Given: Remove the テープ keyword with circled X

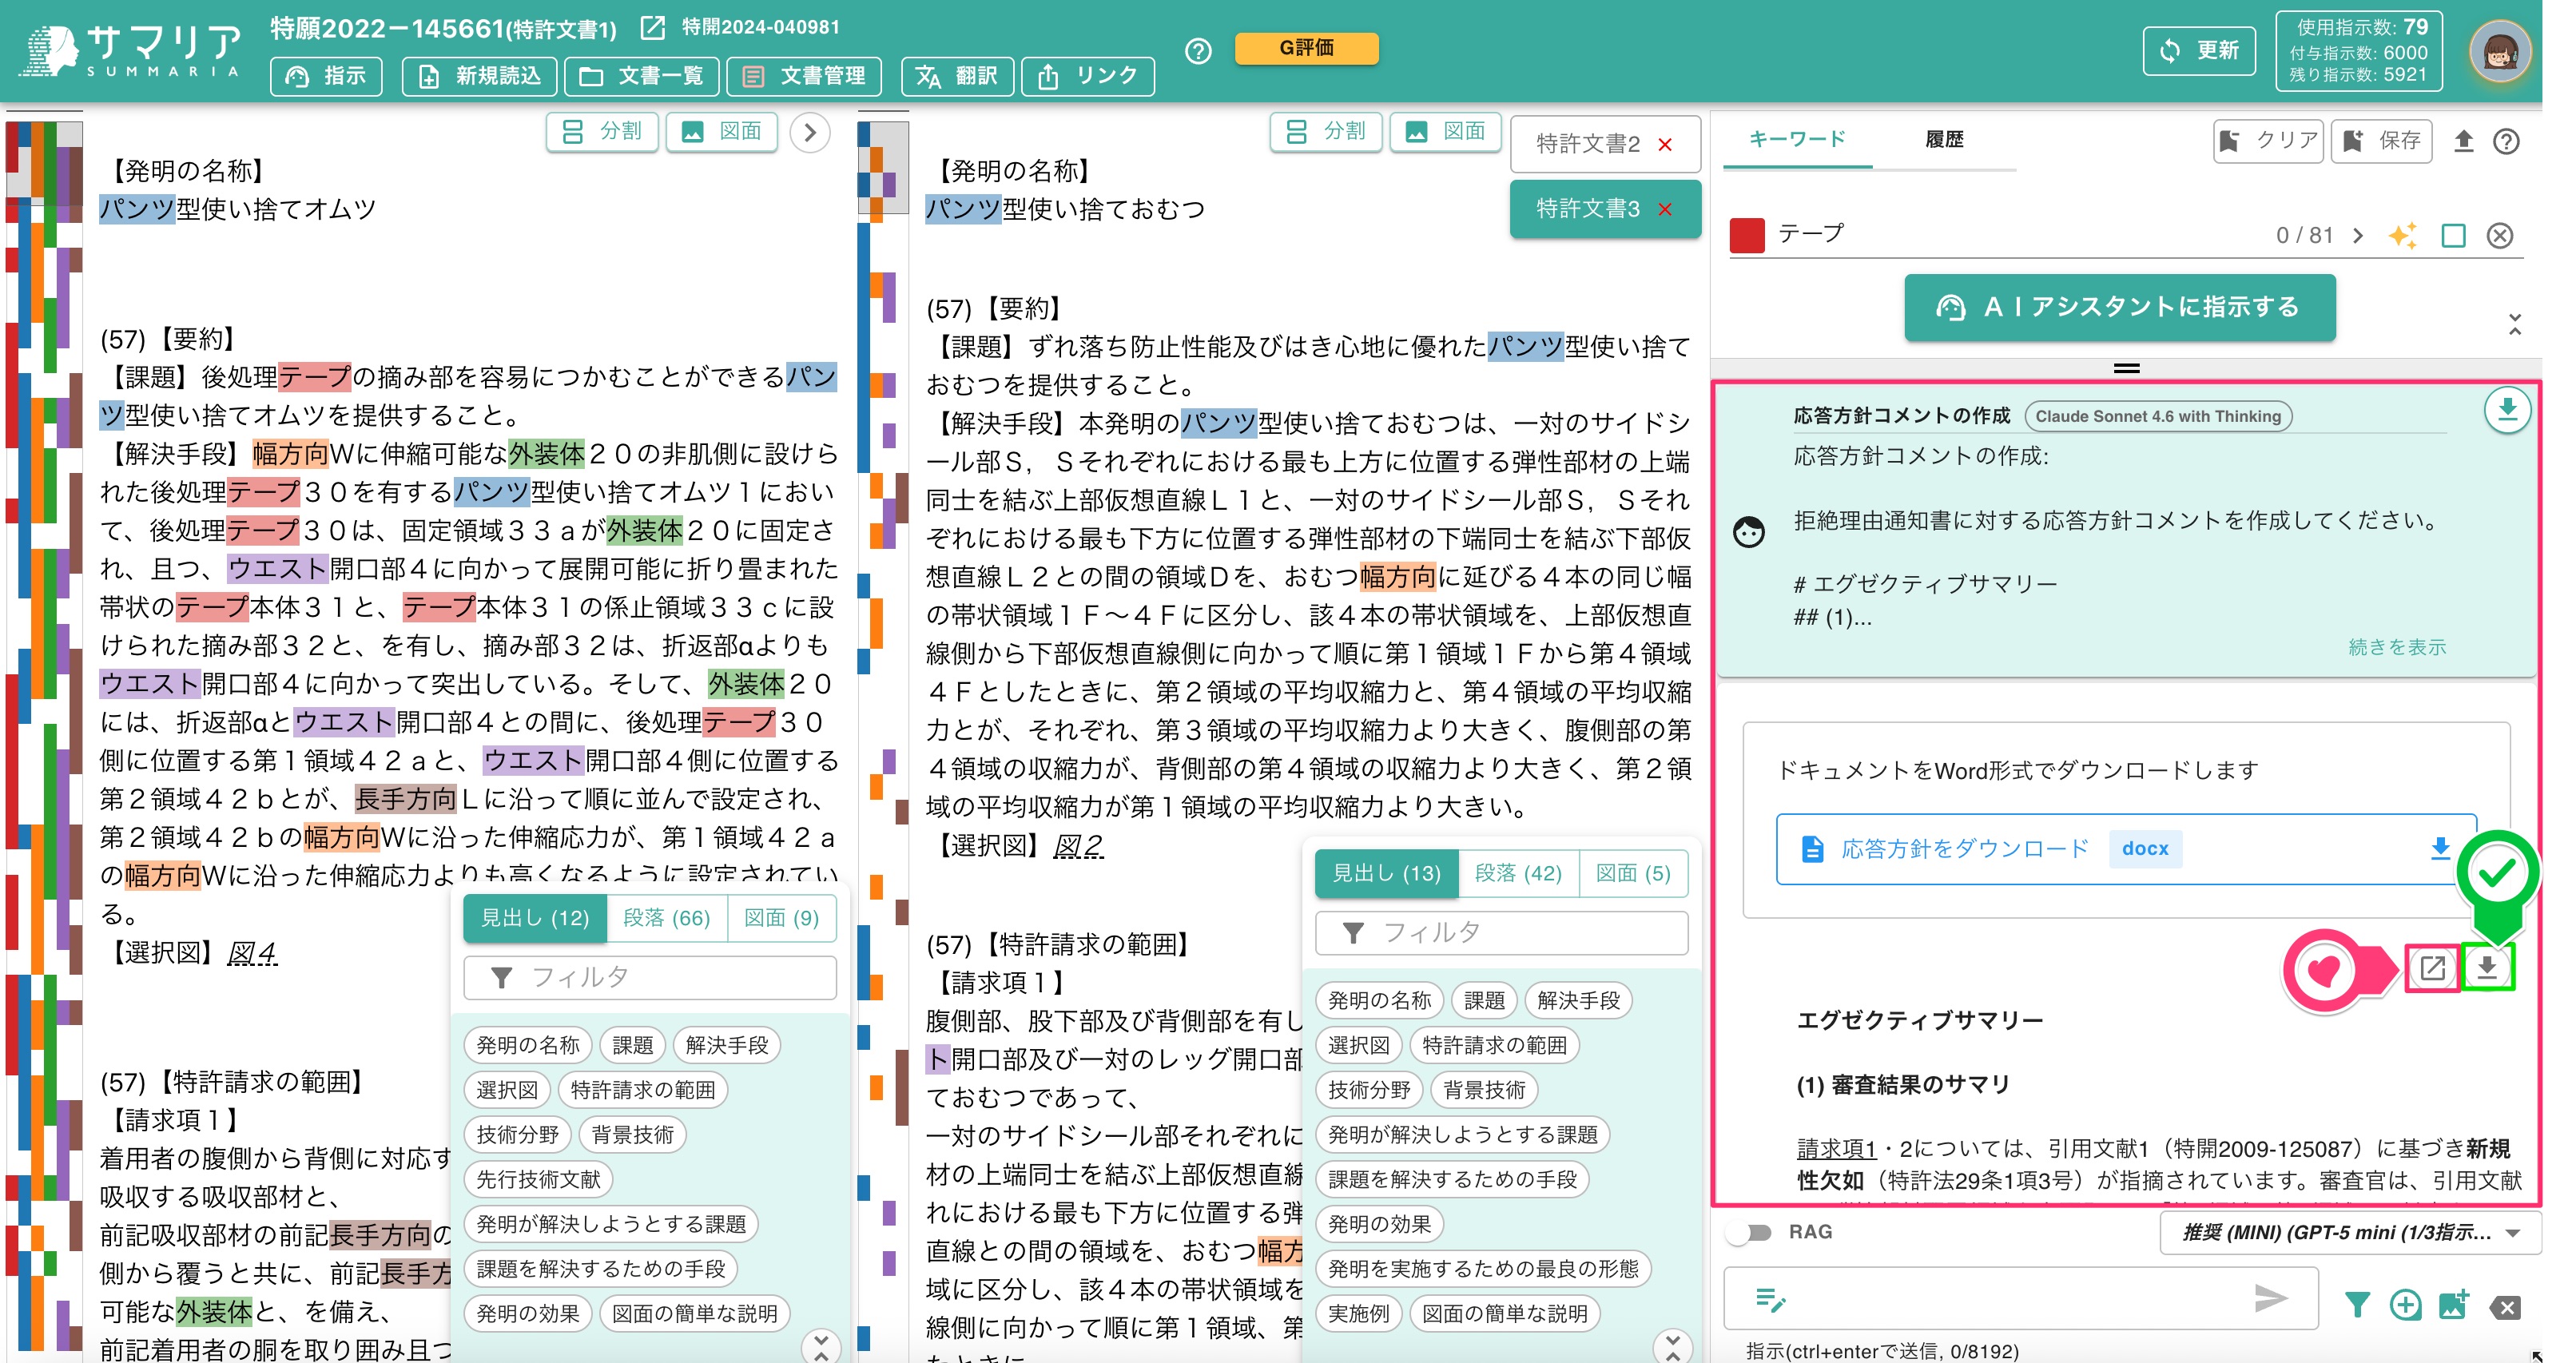Looking at the screenshot, I should tap(2499, 236).
